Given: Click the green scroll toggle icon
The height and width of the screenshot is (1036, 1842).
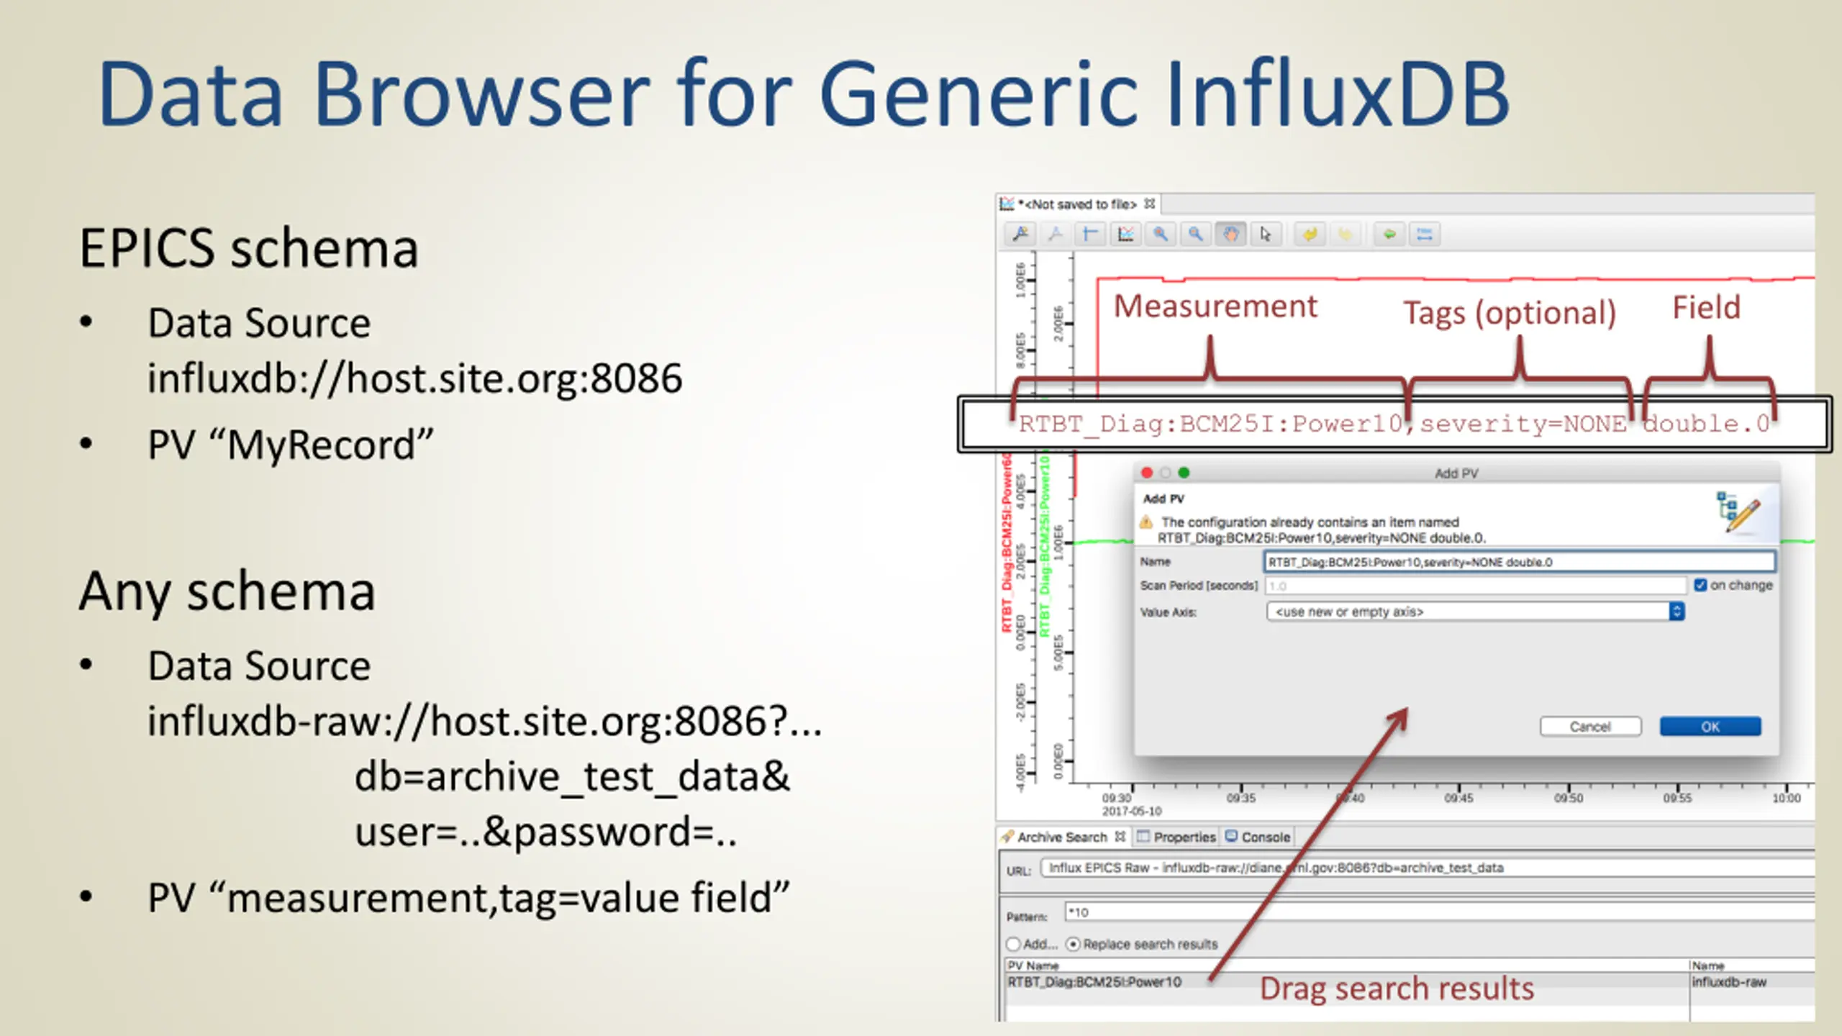Looking at the screenshot, I should 1389,235.
